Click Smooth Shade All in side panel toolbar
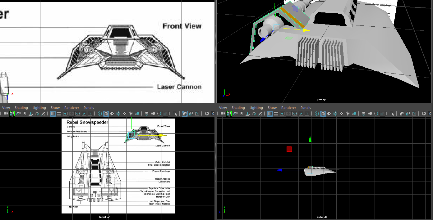 (x=323, y=114)
